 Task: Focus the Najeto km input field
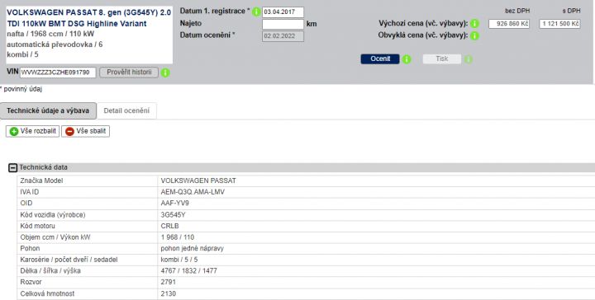coord(283,24)
